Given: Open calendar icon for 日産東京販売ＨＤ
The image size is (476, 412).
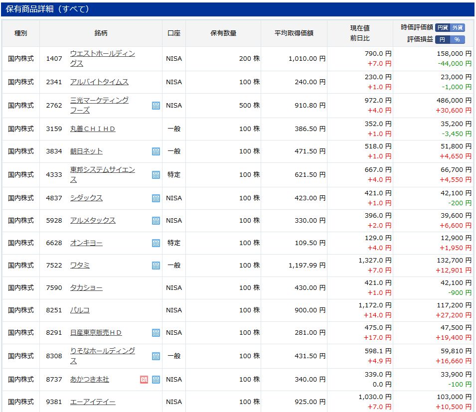Looking at the screenshot, I should pos(156,333).
